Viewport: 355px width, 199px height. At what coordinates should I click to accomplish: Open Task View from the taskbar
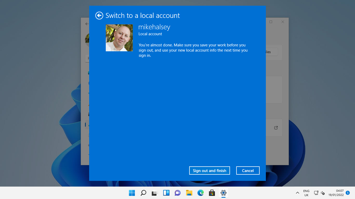tap(155, 193)
